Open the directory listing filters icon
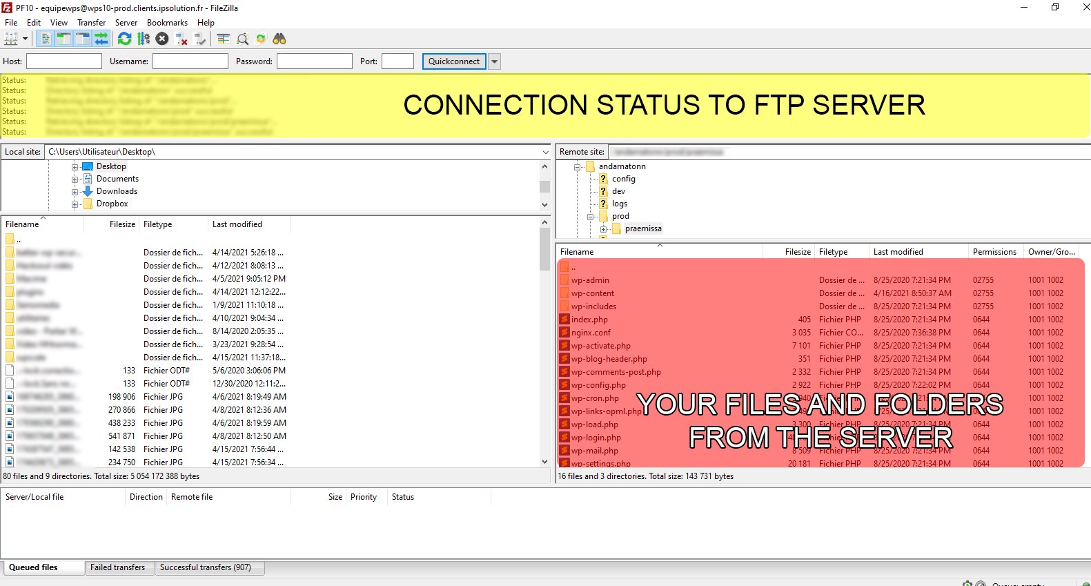 click(x=224, y=39)
